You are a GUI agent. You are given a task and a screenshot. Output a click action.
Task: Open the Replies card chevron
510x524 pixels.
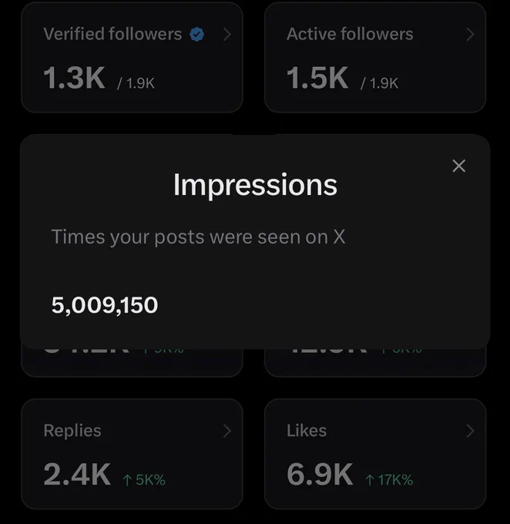[227, 431]
